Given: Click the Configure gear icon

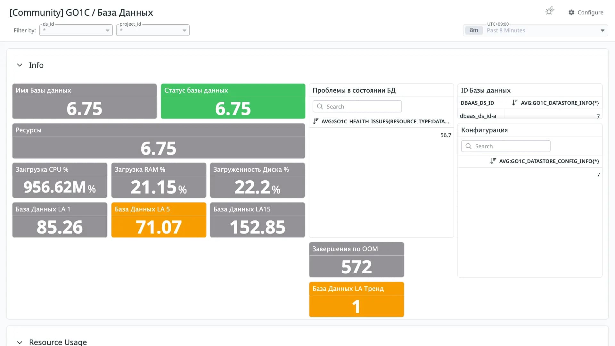Looking at the screenshot, I should (x=571, y=12).
